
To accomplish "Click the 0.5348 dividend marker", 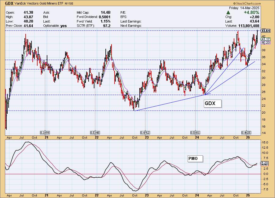I will pos(95,133).
